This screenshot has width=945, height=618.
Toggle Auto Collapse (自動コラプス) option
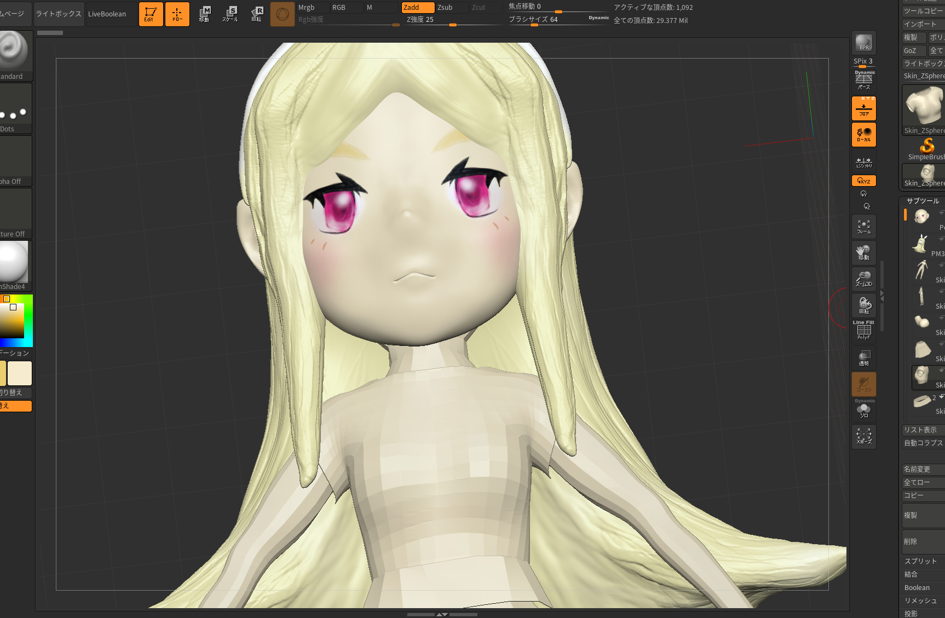click(923, 443)
